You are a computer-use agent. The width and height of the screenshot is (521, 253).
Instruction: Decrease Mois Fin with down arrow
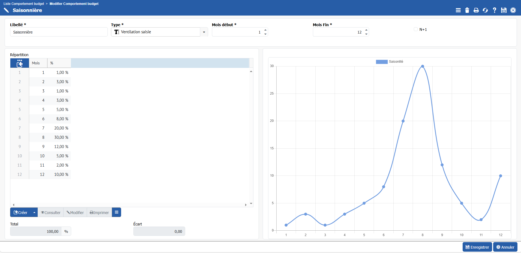[366, 34]
